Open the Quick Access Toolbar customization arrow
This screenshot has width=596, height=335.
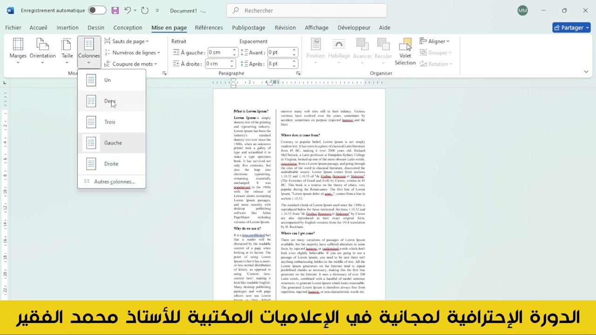tap(157, 10)
